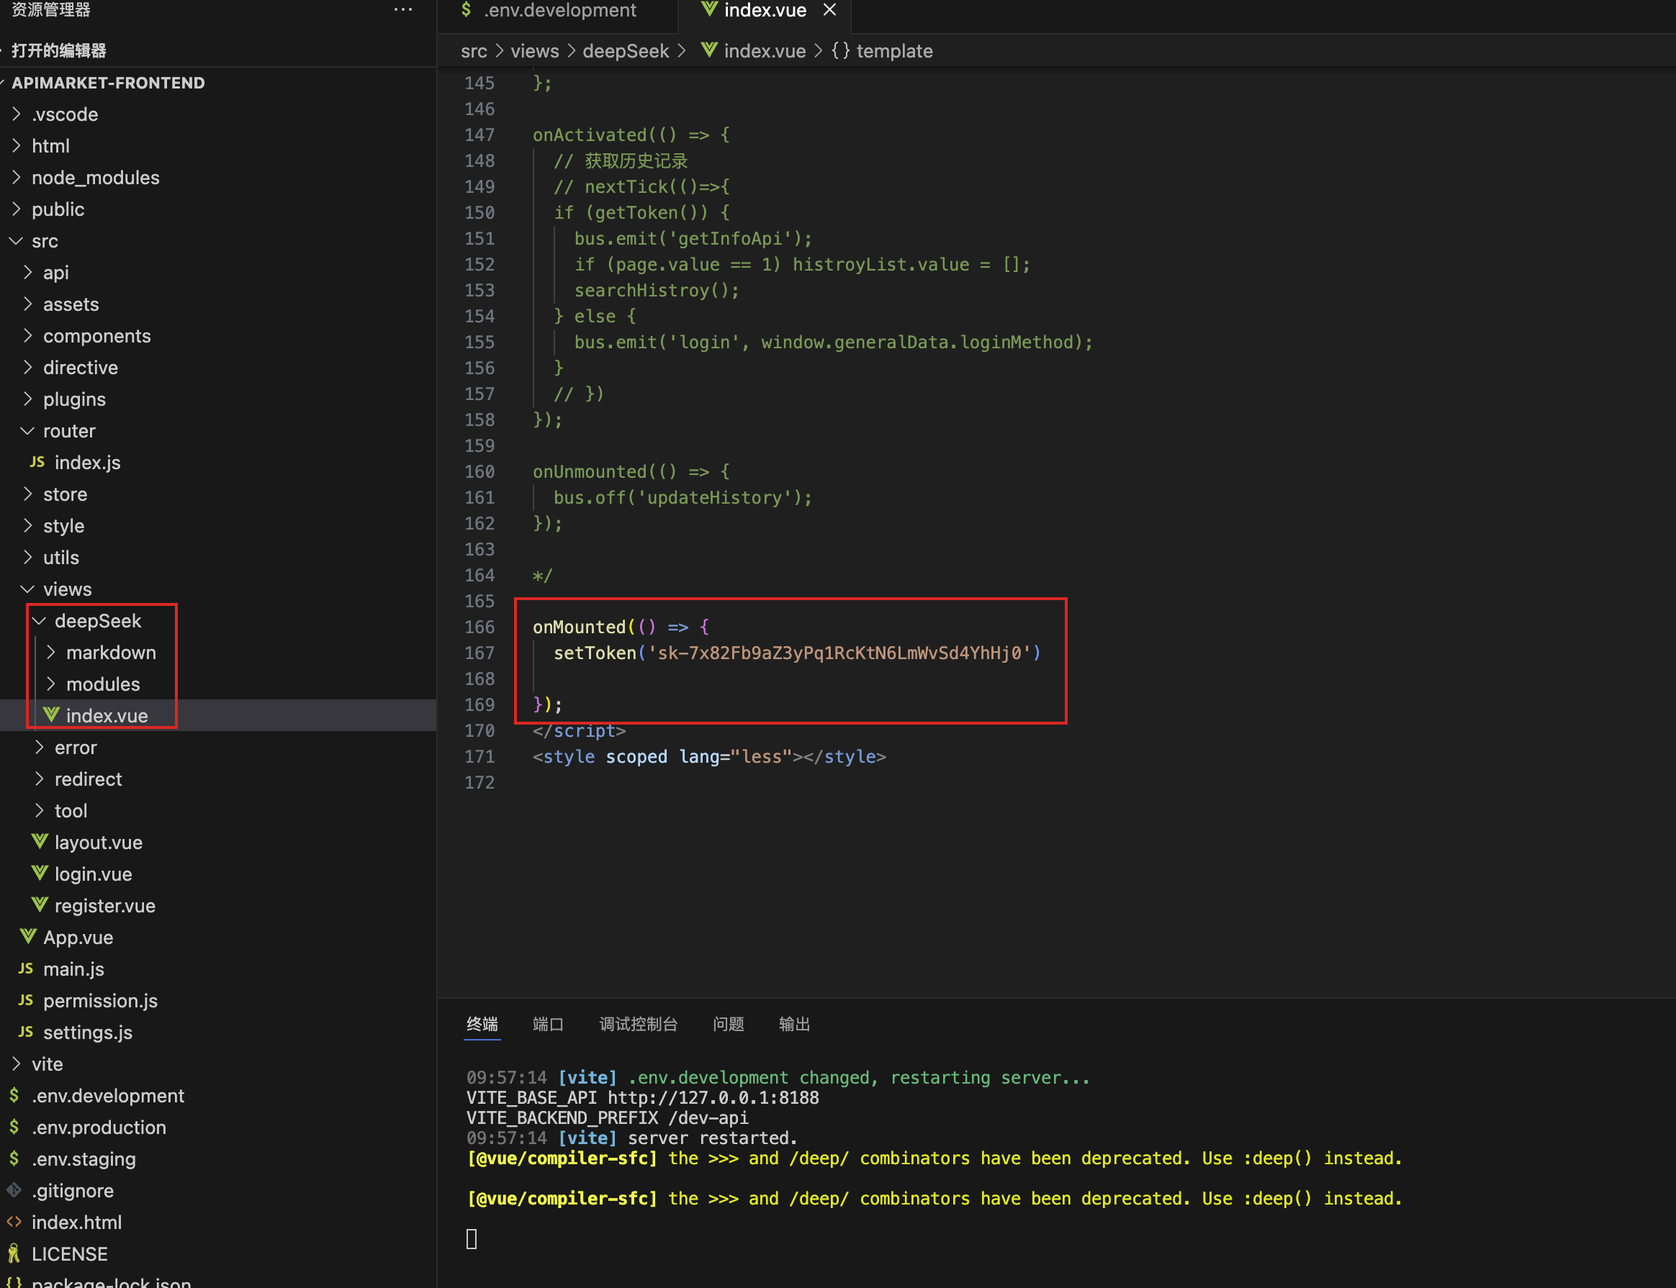
Task: Click line 168 in the code editor
Action: [690, 679]
